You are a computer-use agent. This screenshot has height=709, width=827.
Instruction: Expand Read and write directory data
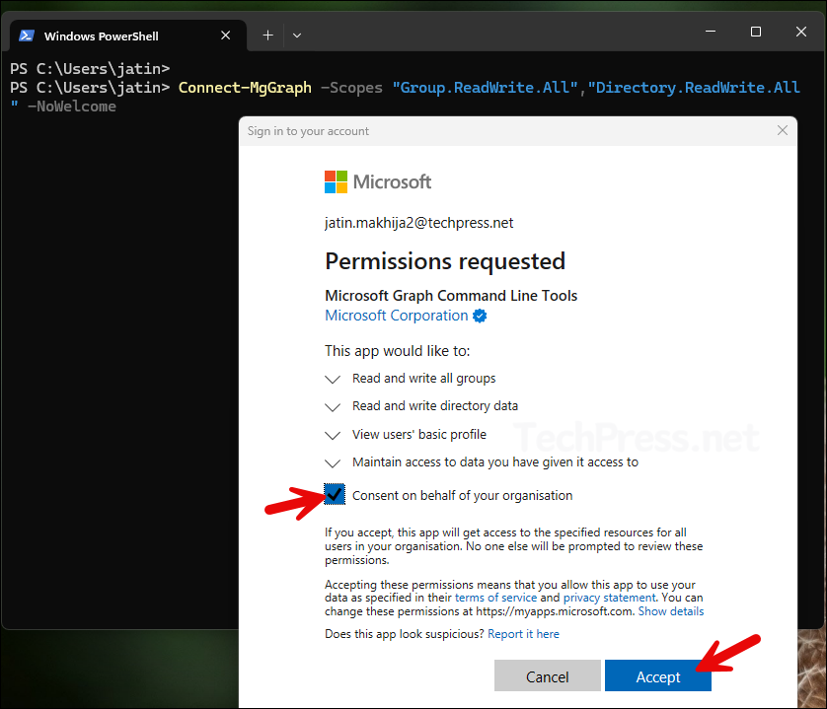[333, 406]
